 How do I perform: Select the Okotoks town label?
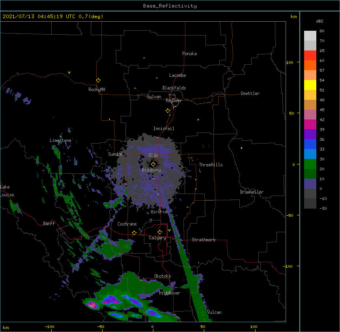pos(163,276)
